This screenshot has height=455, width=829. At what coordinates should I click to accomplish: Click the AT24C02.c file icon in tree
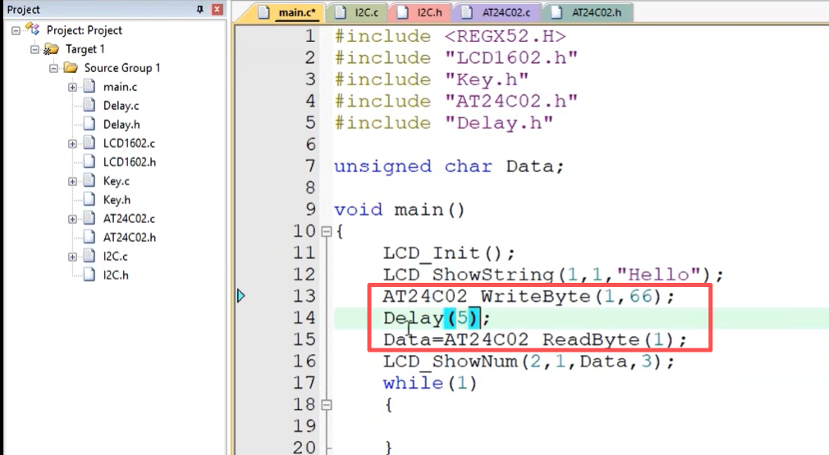tap(89, 219)
